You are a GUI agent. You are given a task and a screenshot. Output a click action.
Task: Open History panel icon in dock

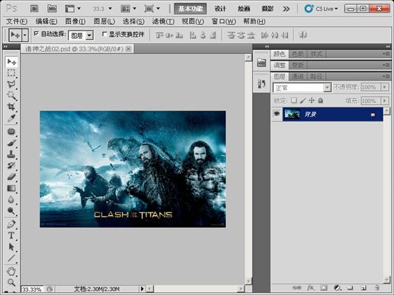pos(261,84)
